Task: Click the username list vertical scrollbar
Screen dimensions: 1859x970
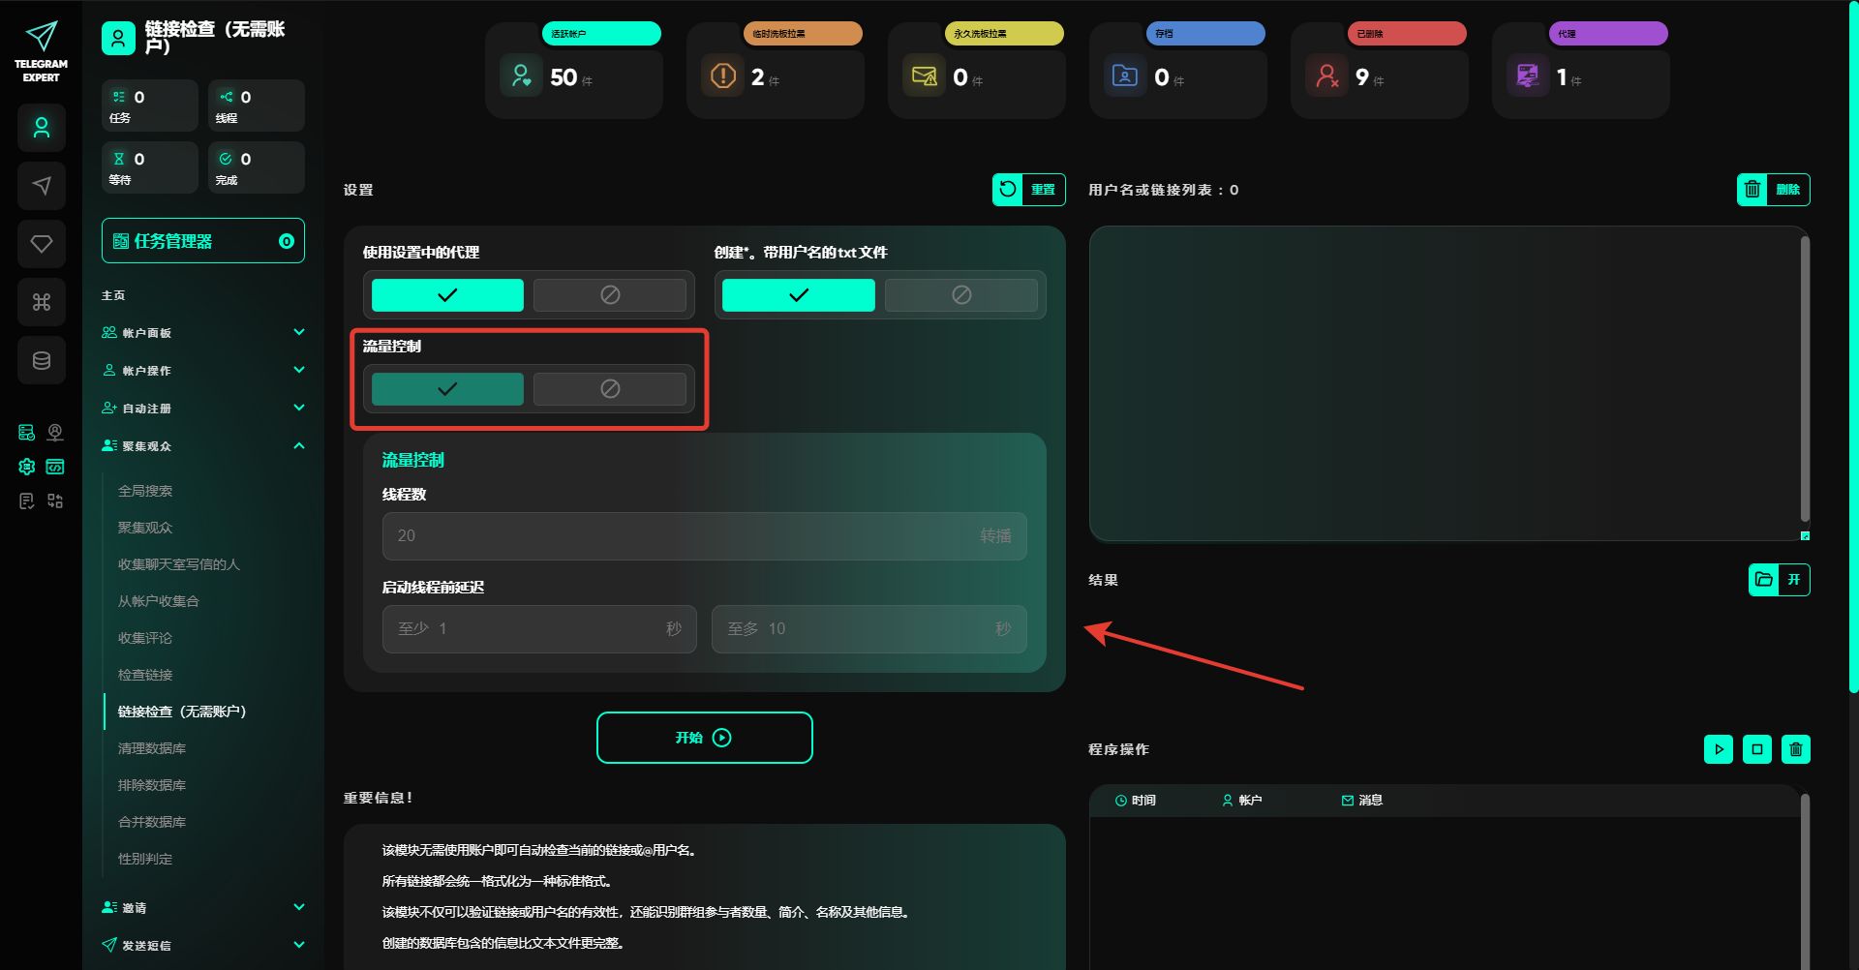Action: 1805,378
